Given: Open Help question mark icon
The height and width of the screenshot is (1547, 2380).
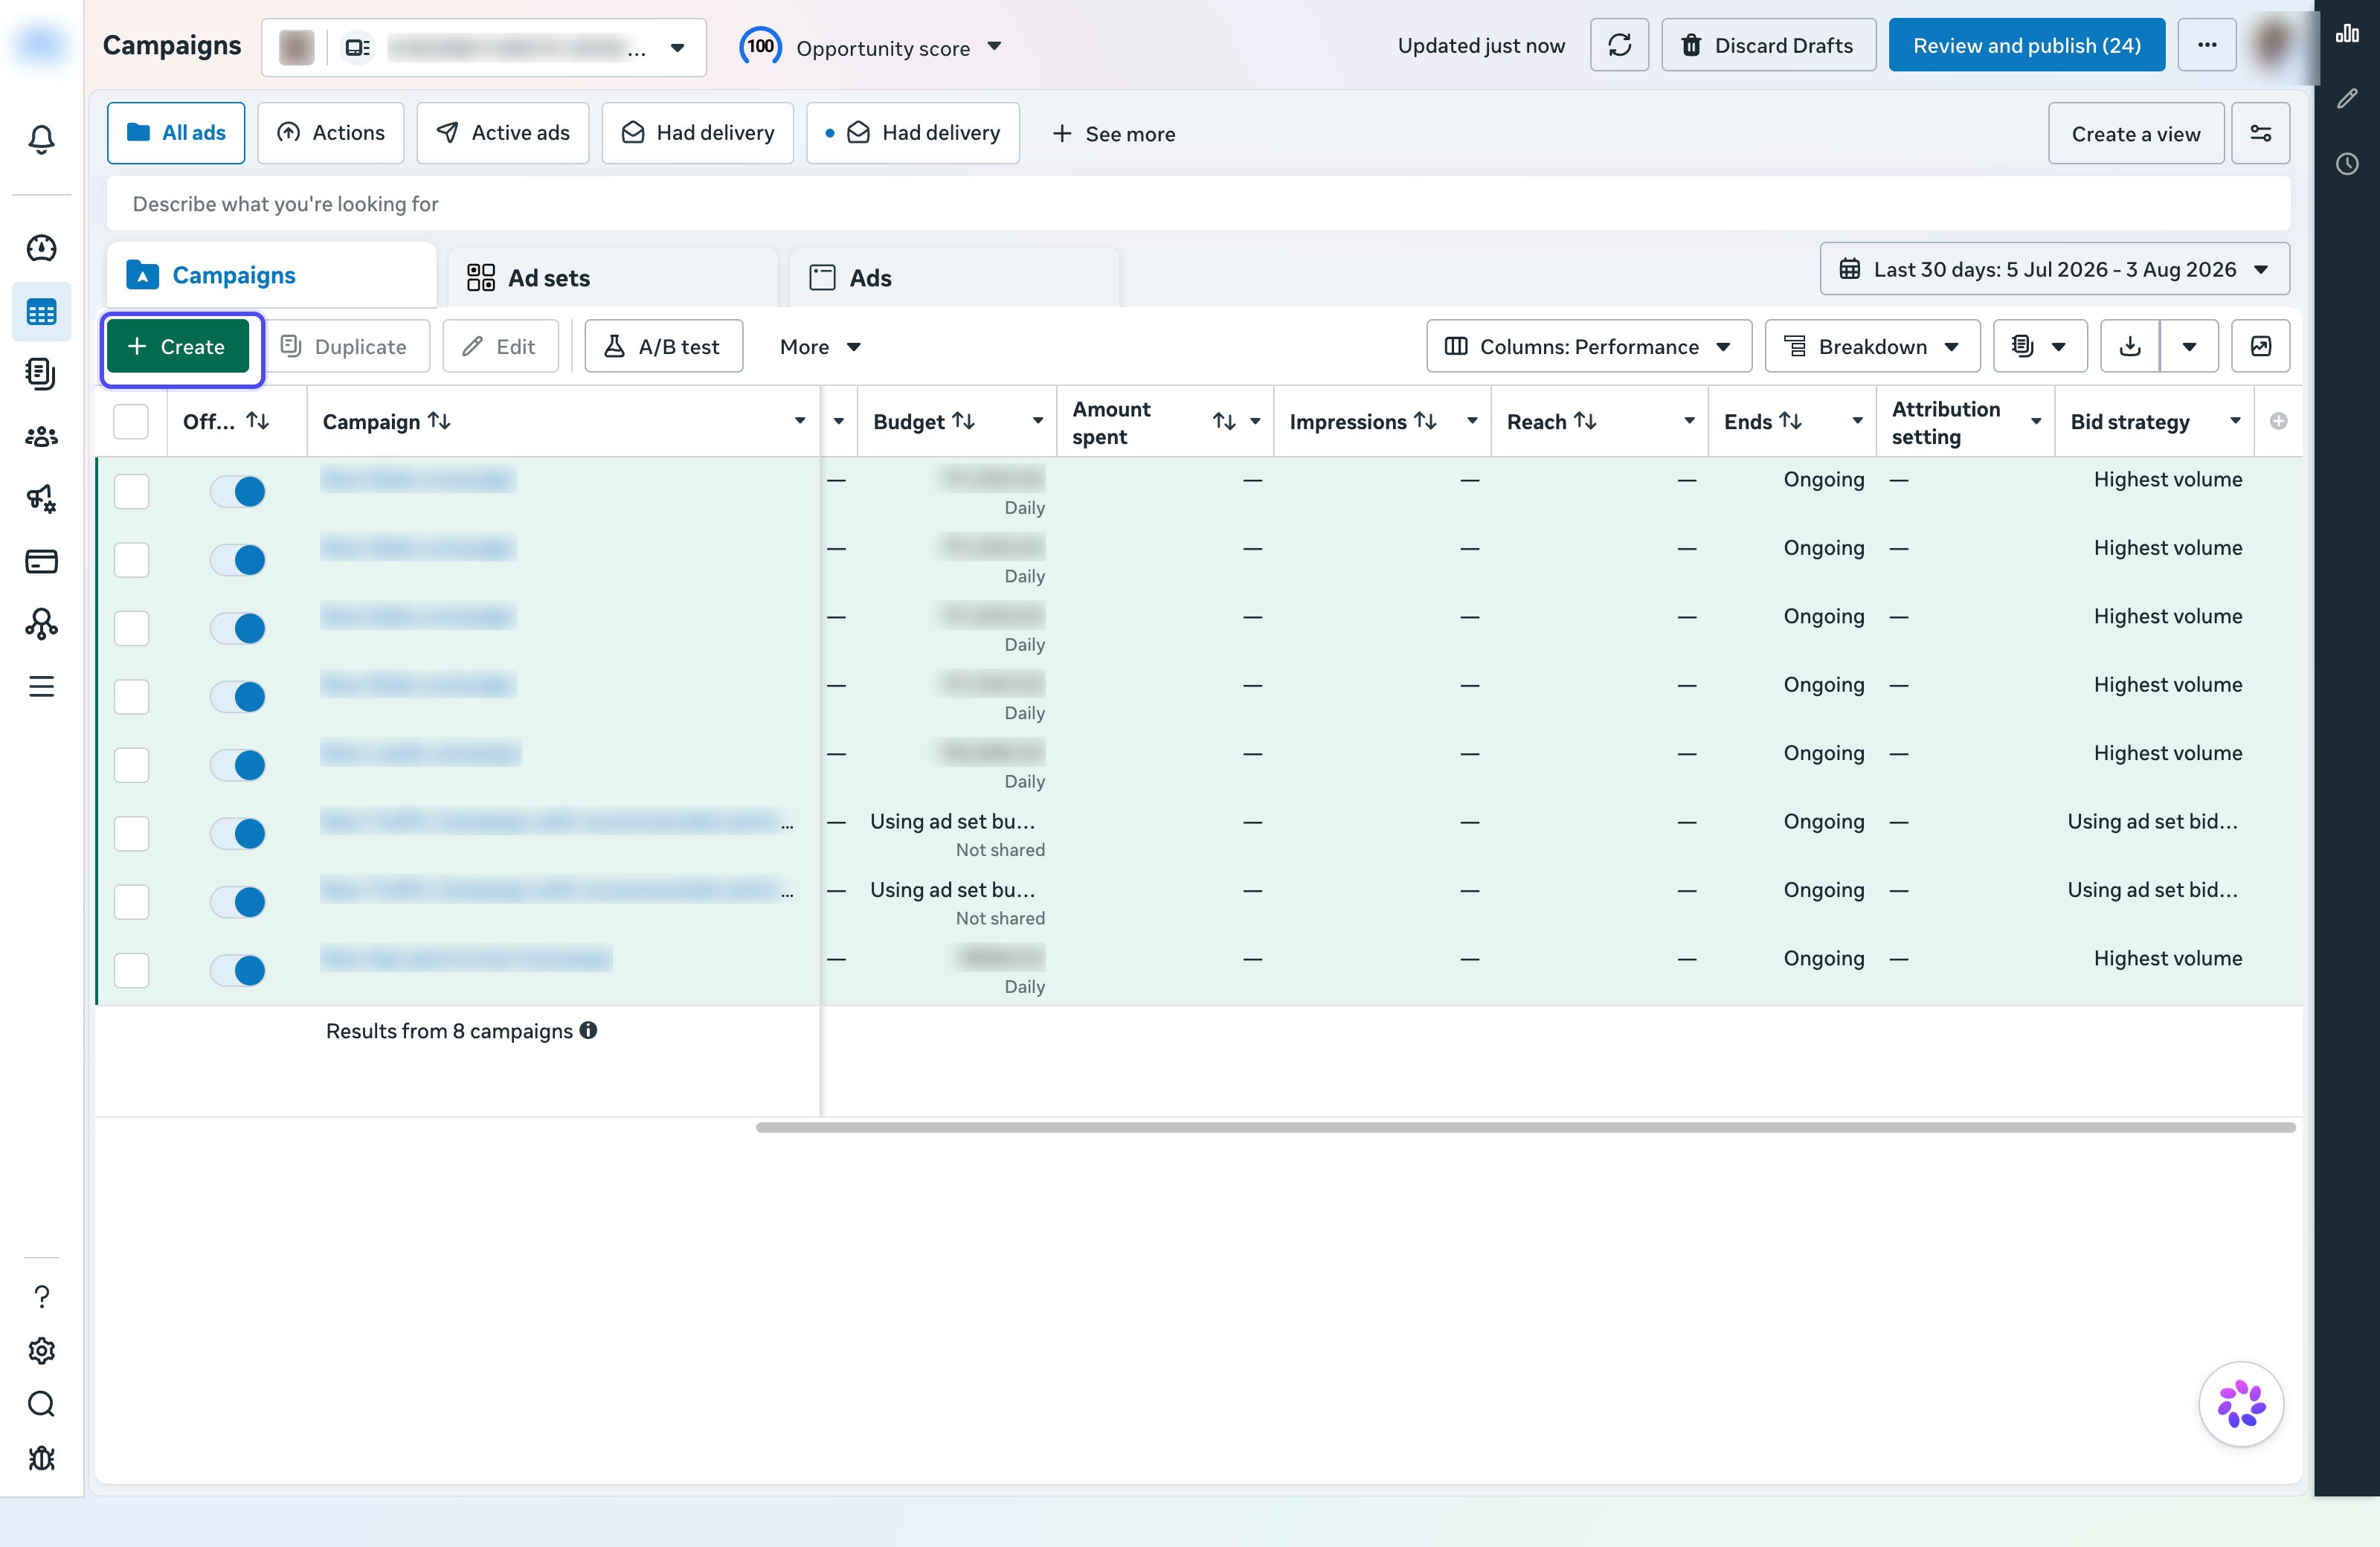Looking at the screenshot, I should (41, 1297).
